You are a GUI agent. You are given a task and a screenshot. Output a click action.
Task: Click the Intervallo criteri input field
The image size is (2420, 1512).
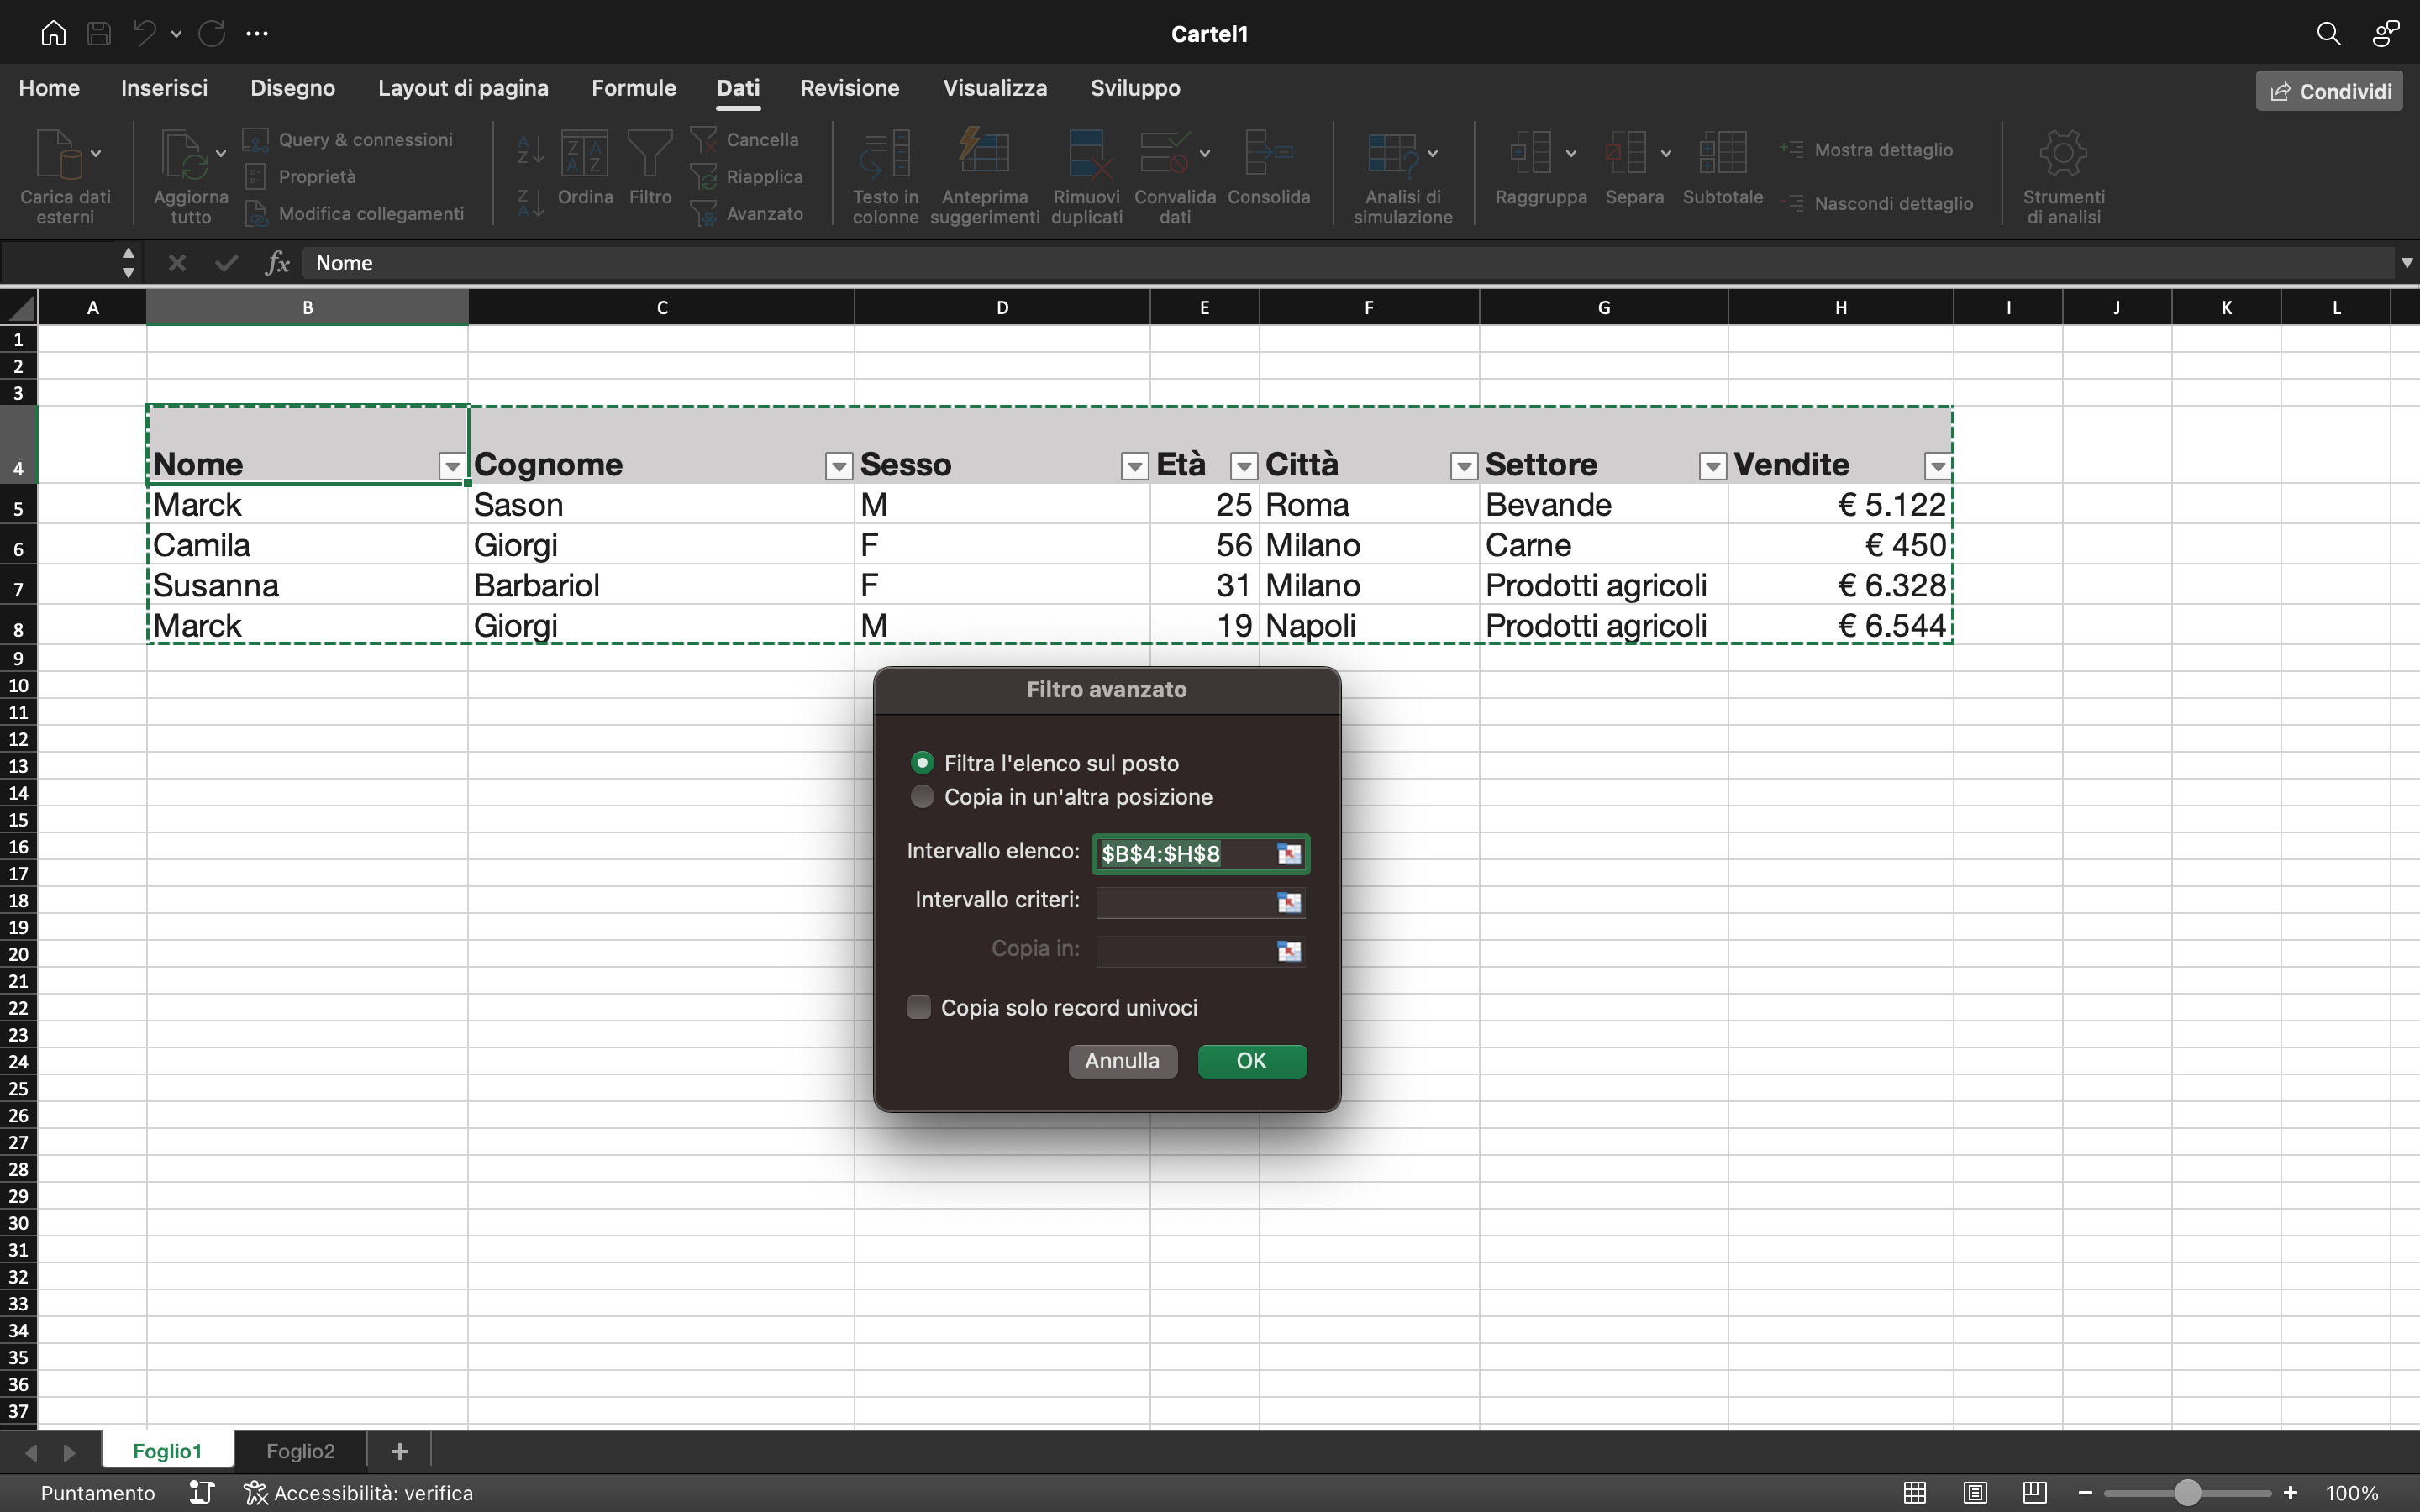point(1185,902)
